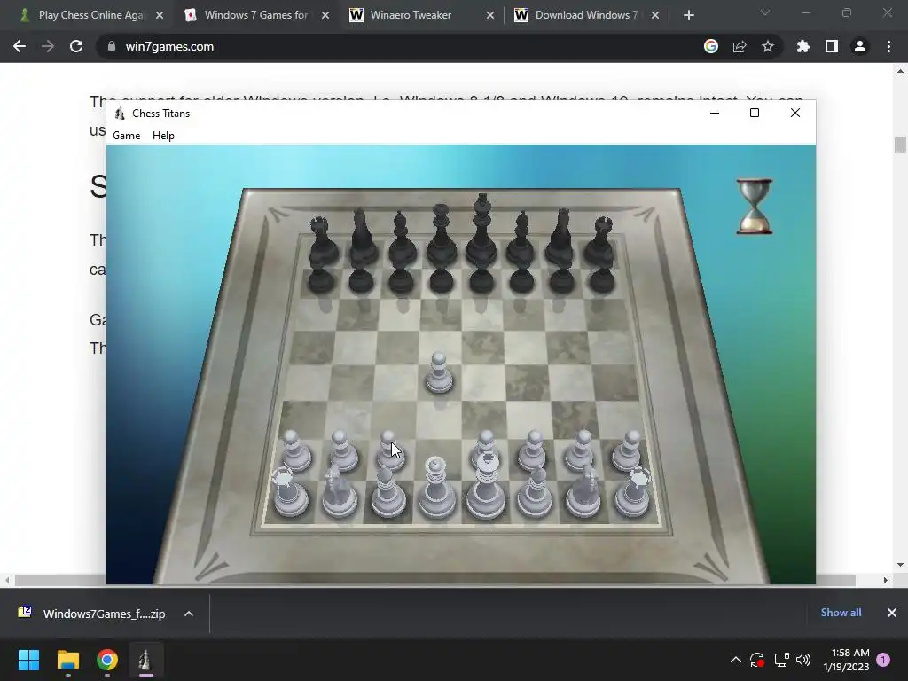View site lock information icon

coord(112,46)
